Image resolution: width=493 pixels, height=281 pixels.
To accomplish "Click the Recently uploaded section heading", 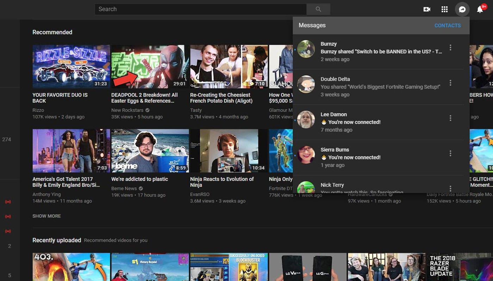I will tap(57, 240).
